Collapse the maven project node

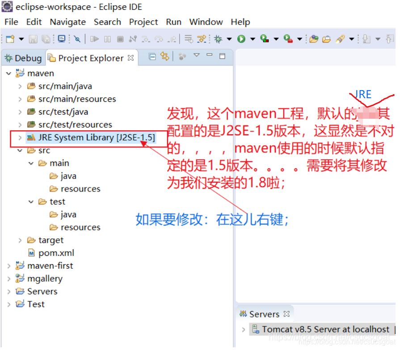coord(8,74)
